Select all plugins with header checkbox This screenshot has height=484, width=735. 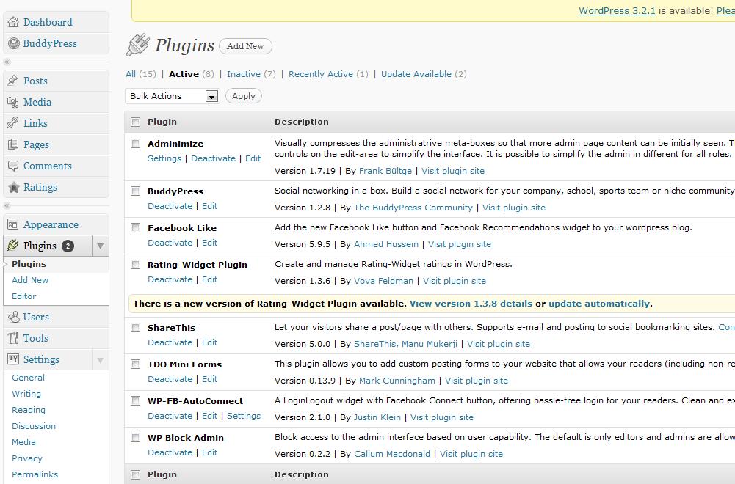point(135,122)
